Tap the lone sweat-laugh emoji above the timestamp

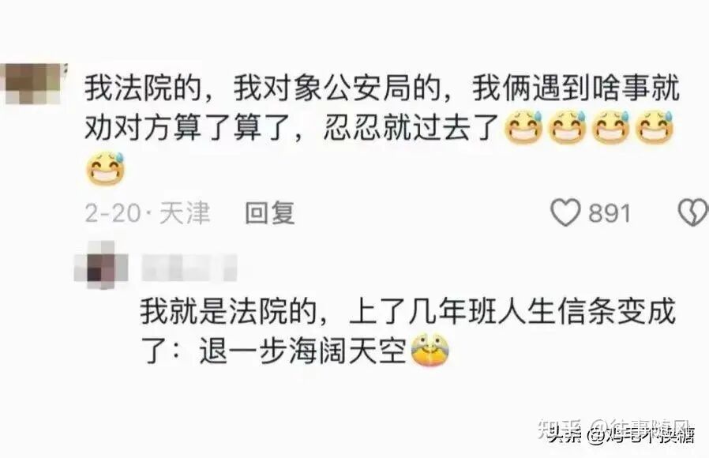tap(105, 168)
